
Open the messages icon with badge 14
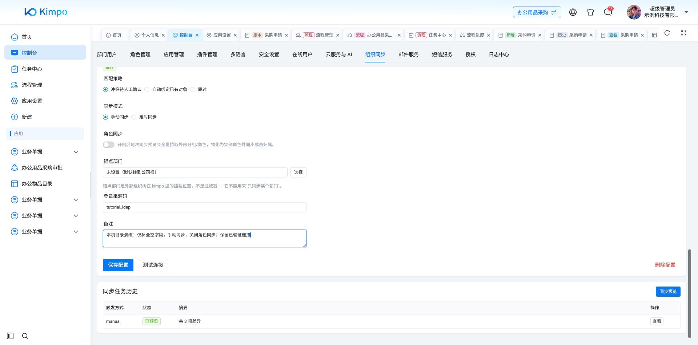coord(608,12)
